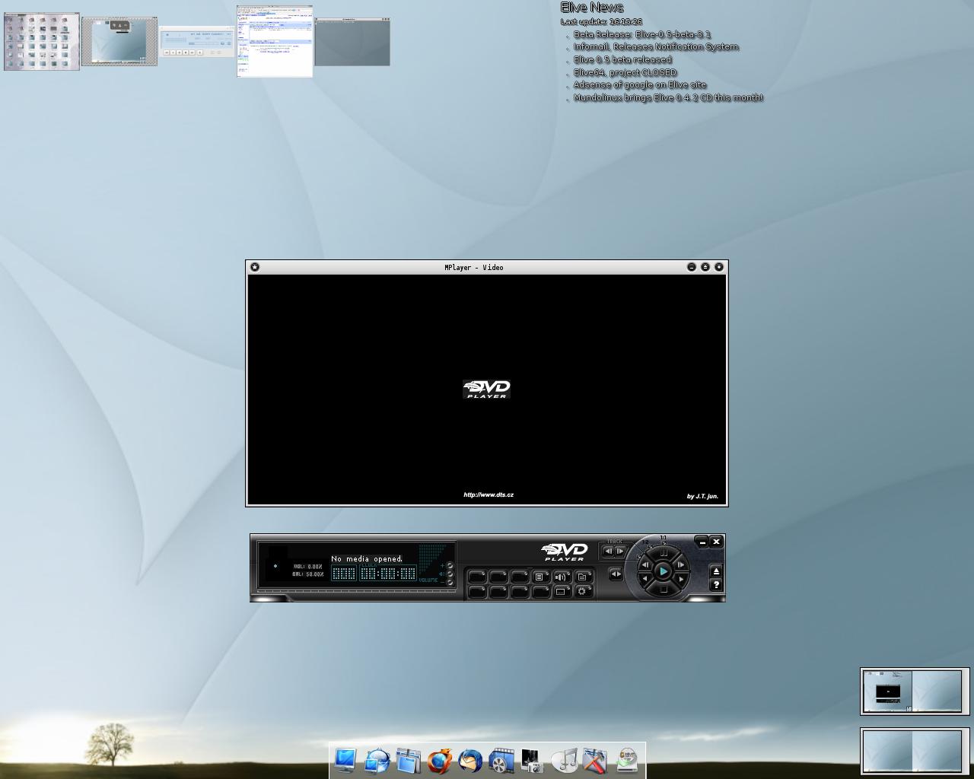
Task: Select icon-grid window thumbnail at top left
Action: [42, 41]
